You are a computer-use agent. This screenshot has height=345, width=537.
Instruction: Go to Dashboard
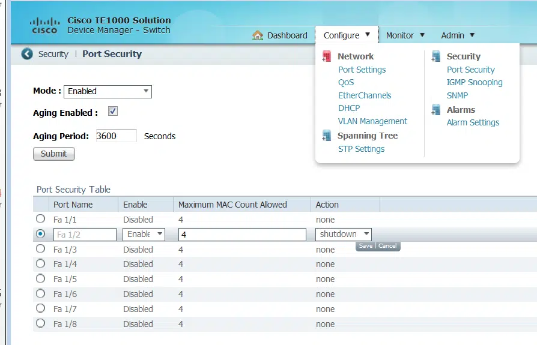pos(287,35)
